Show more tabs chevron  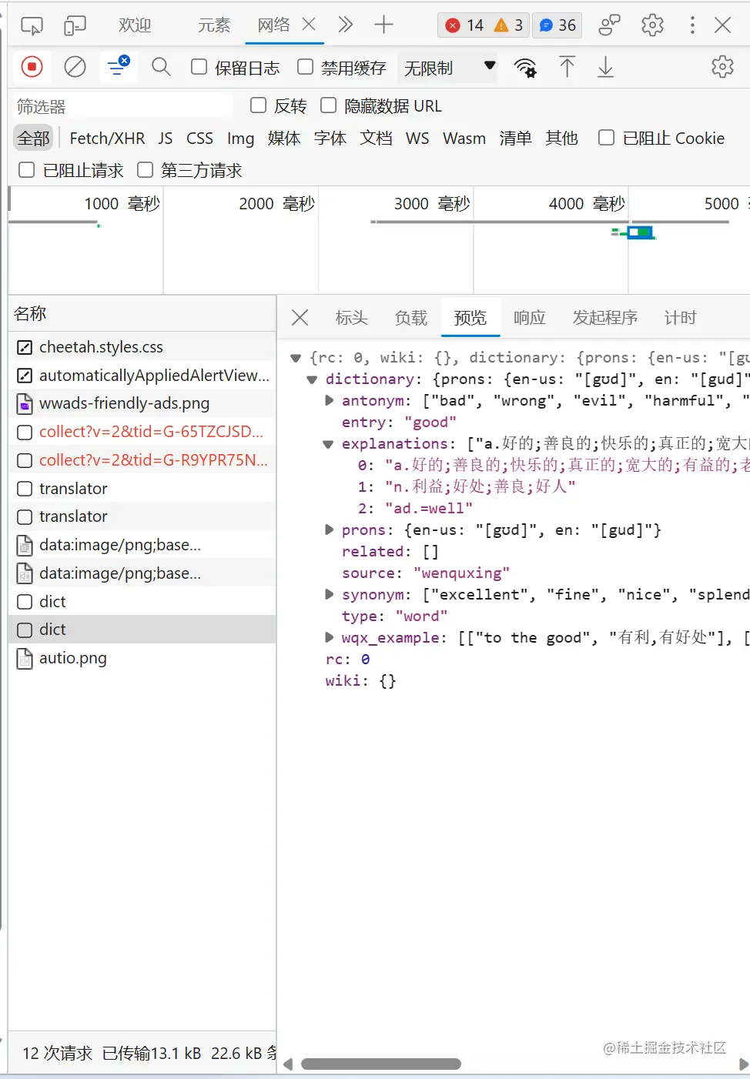click(x=346, y=25)
